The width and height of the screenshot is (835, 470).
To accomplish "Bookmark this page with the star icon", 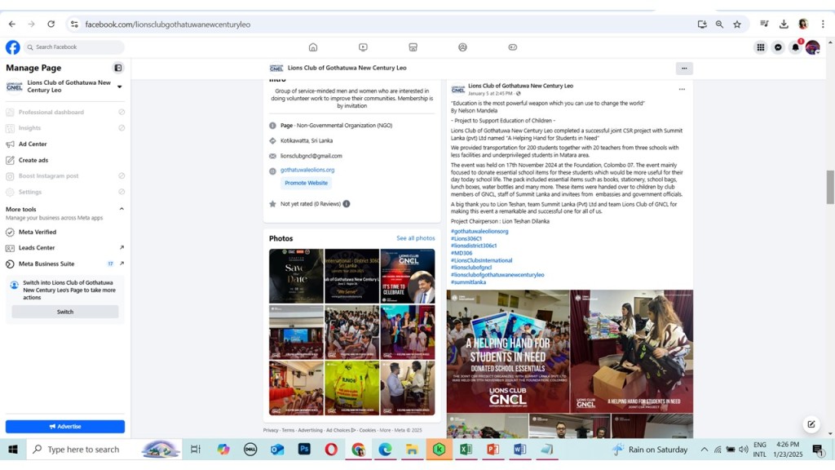I will pyautogui.click(x=737, y=24).
